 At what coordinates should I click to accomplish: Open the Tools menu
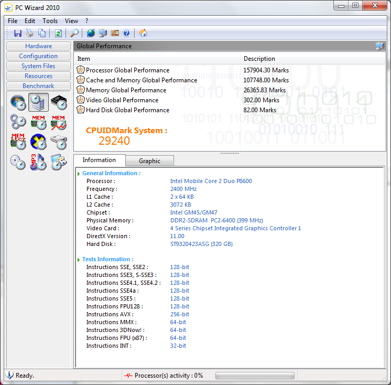50,21
